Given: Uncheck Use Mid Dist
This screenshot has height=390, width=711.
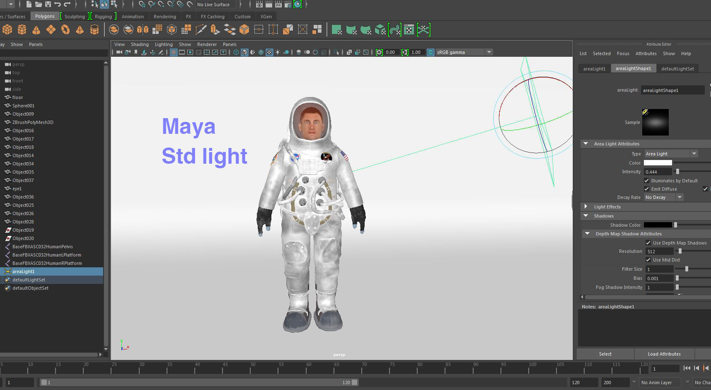Looking at the screenshot, I should click(648, 260).
